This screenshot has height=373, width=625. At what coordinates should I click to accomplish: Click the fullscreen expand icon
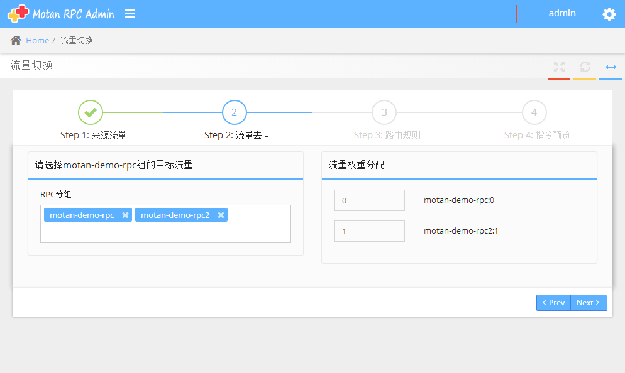click(x=559, y=67)
